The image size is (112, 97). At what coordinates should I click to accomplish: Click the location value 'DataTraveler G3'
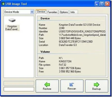click(68, 45)
